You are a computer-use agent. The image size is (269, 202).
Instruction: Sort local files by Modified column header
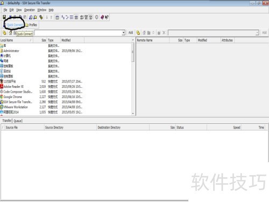72,40
